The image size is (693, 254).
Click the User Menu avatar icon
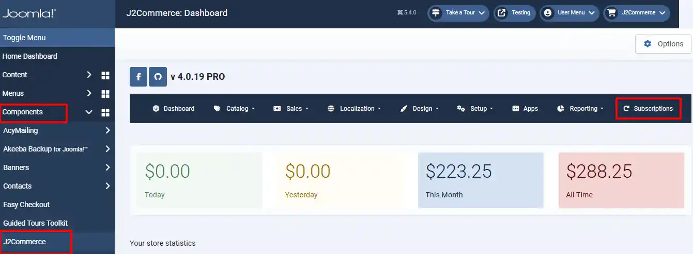(x=547, y=13)
